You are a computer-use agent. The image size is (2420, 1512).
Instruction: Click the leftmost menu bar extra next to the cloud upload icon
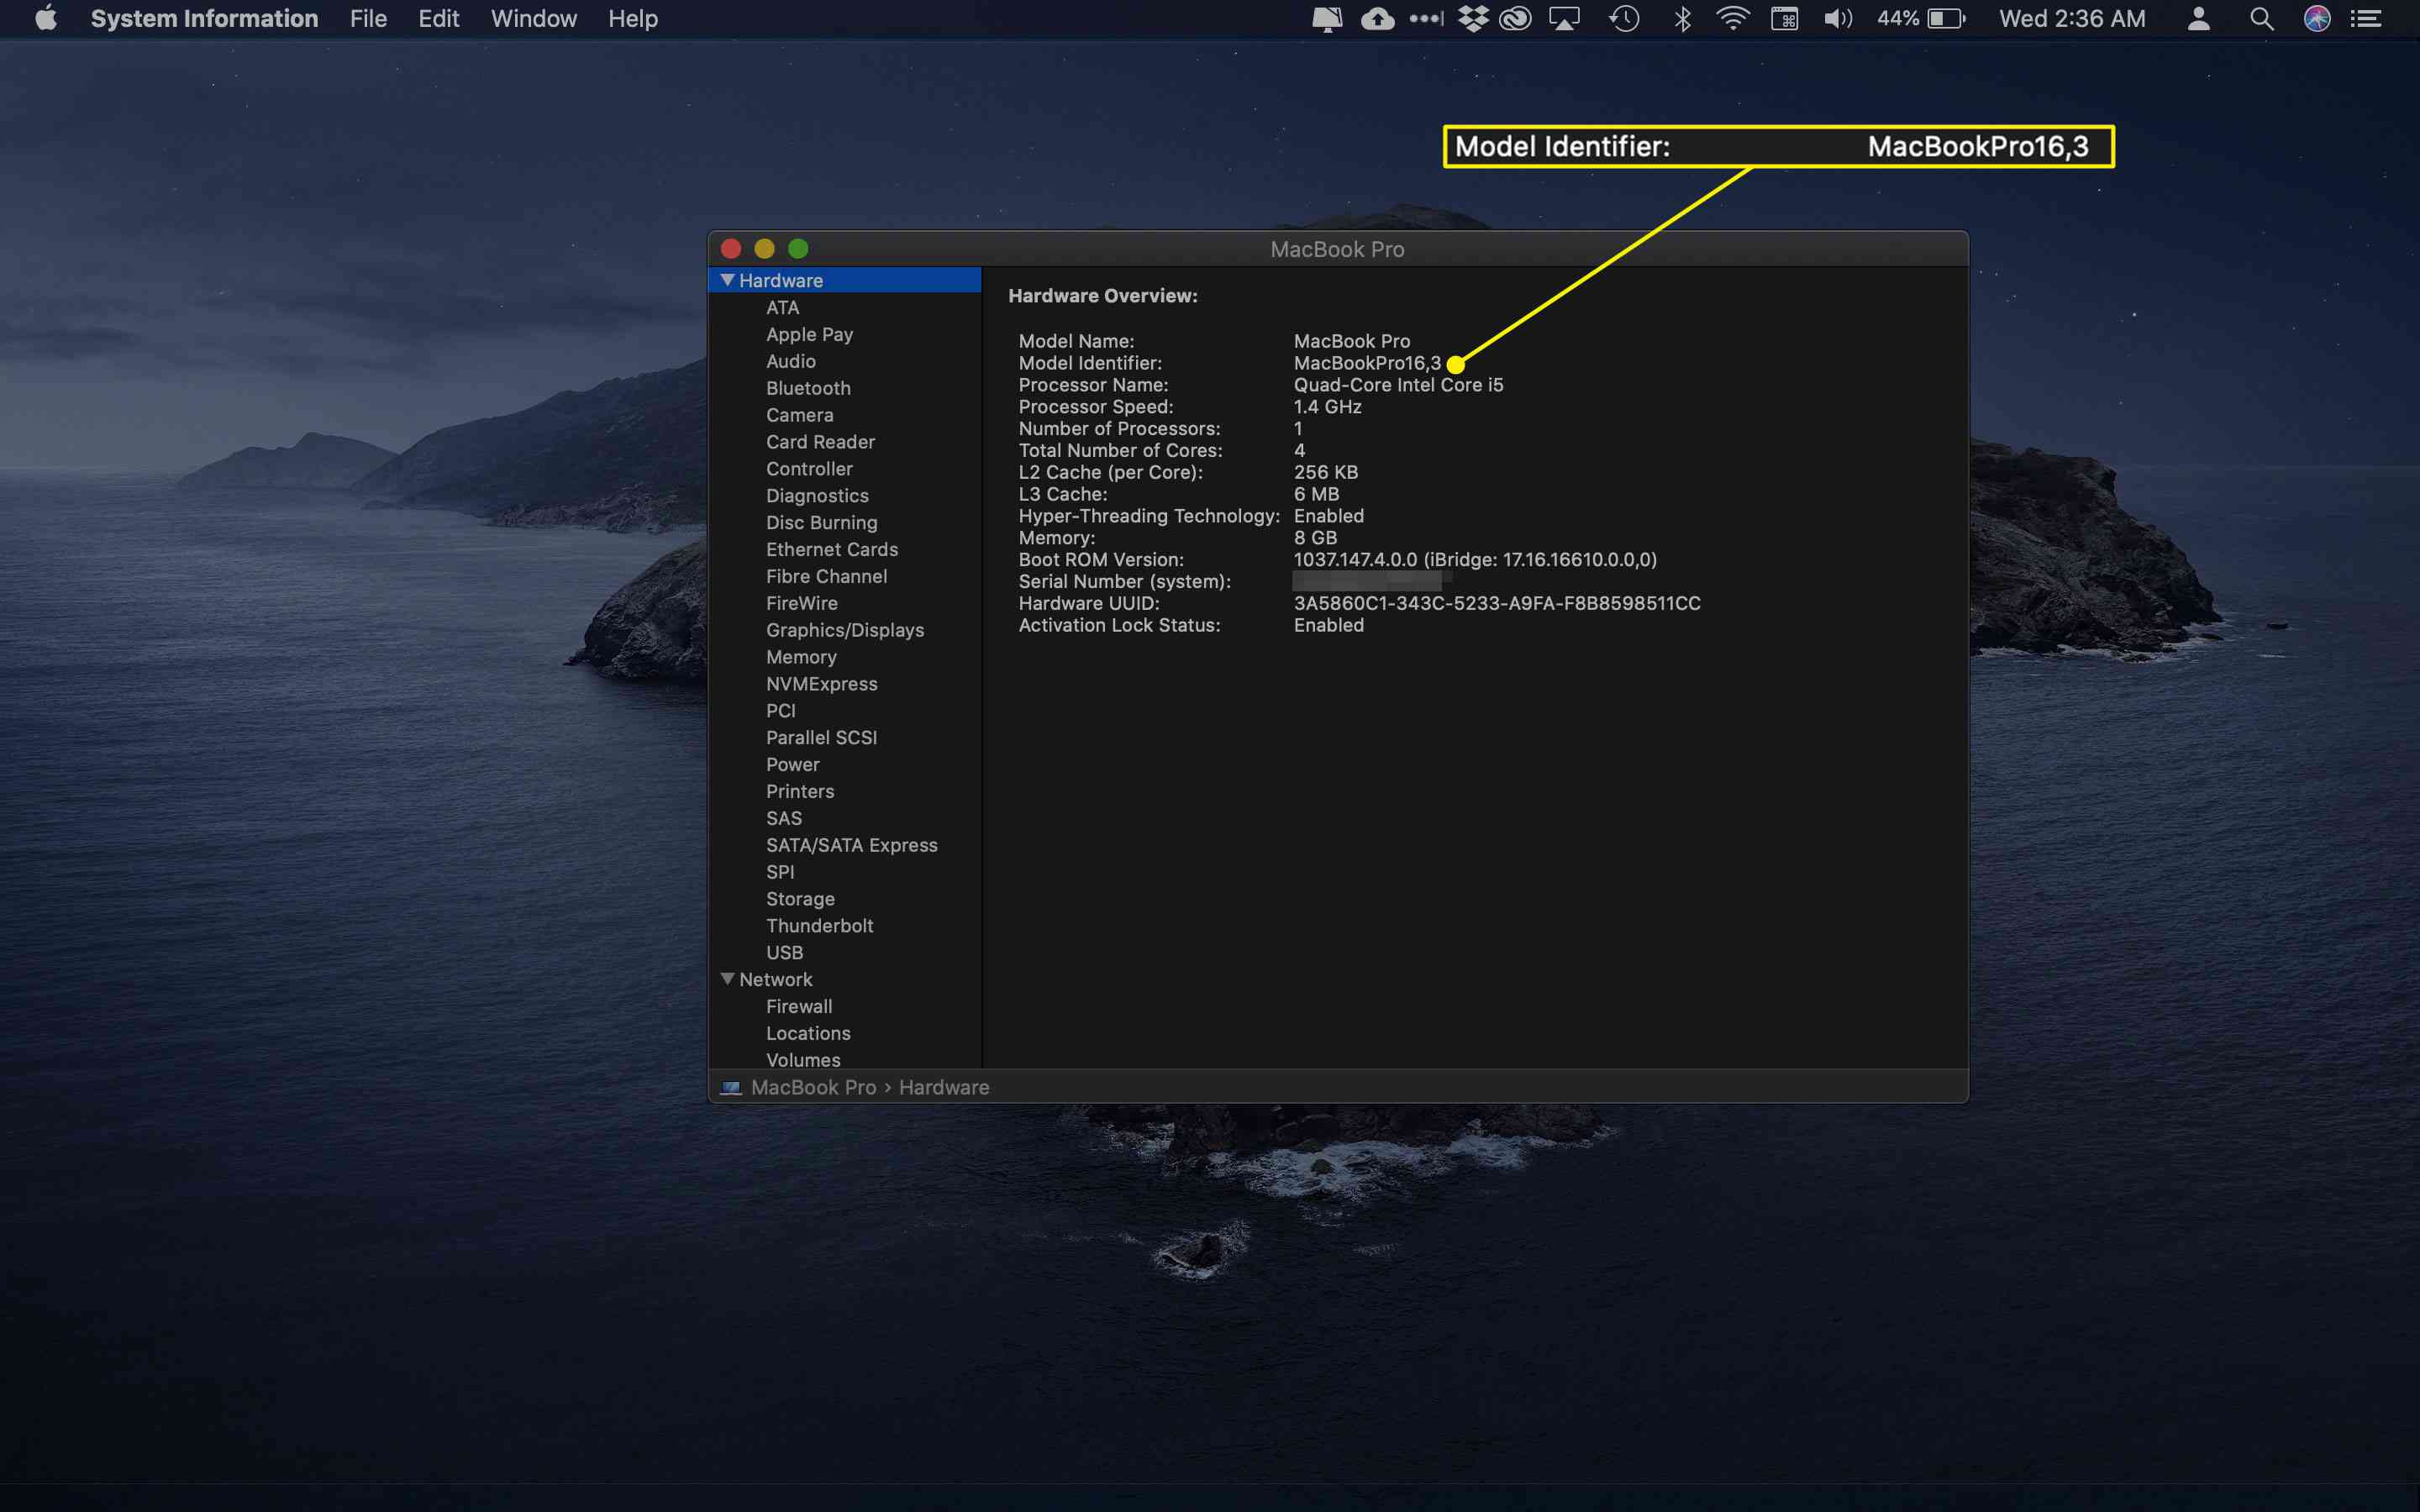click(x=1327, y=19)
